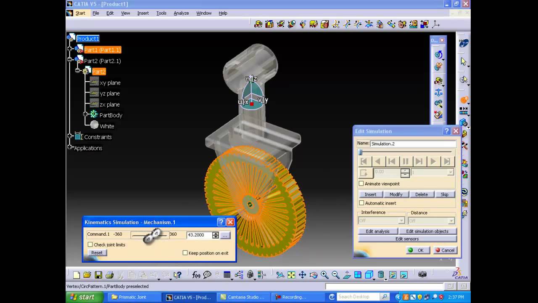Image resolution: width=538 pixels, height=303 pixels.
Task: Click the Fit All In view icon
Action: point(291,275)
